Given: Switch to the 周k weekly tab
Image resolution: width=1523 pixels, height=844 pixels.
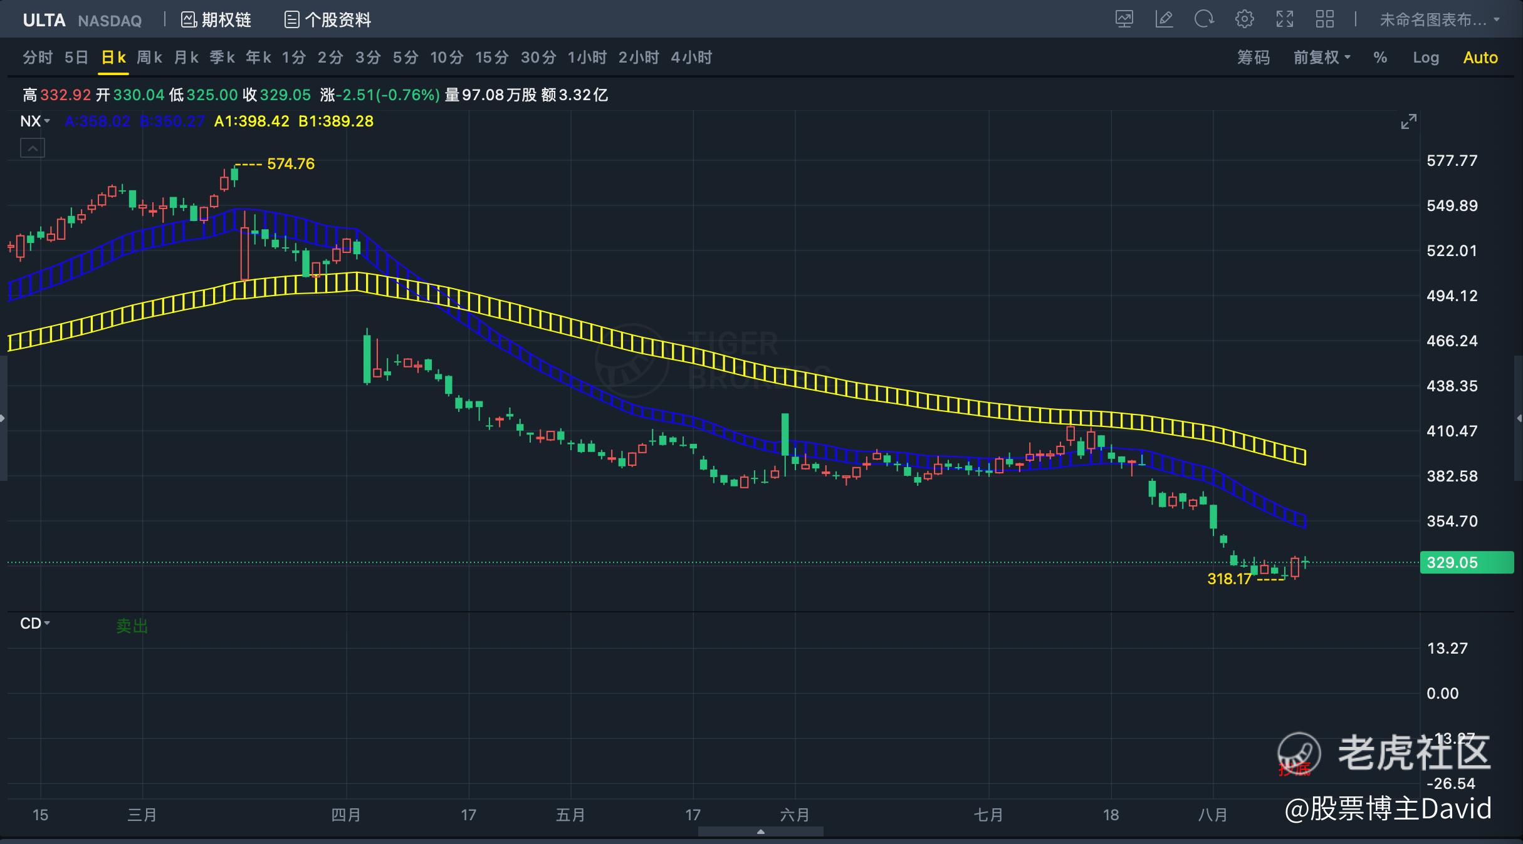Looking at the screenshot, I should point(149,58).
